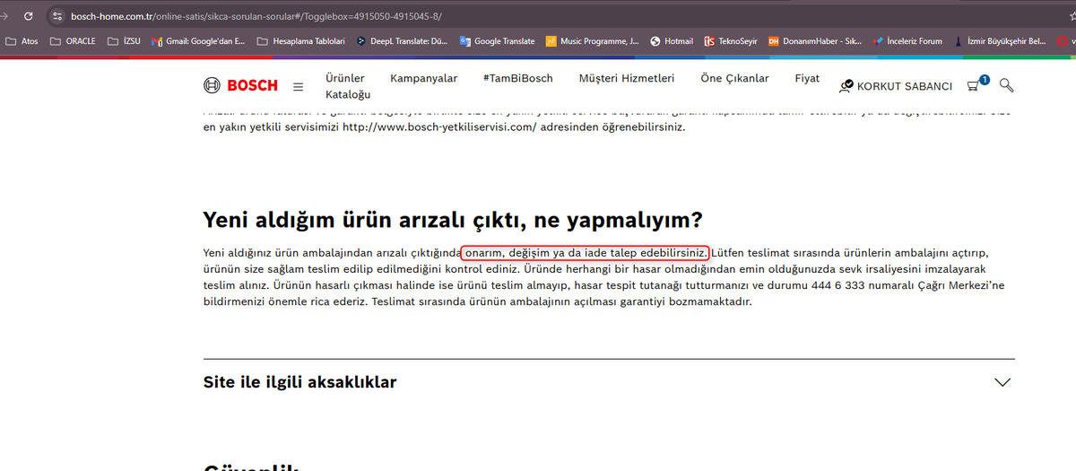Viewport: 1076px width, 471px height.
Task: Open Ürünler Kataloğu menu
Action: point(348,86)
